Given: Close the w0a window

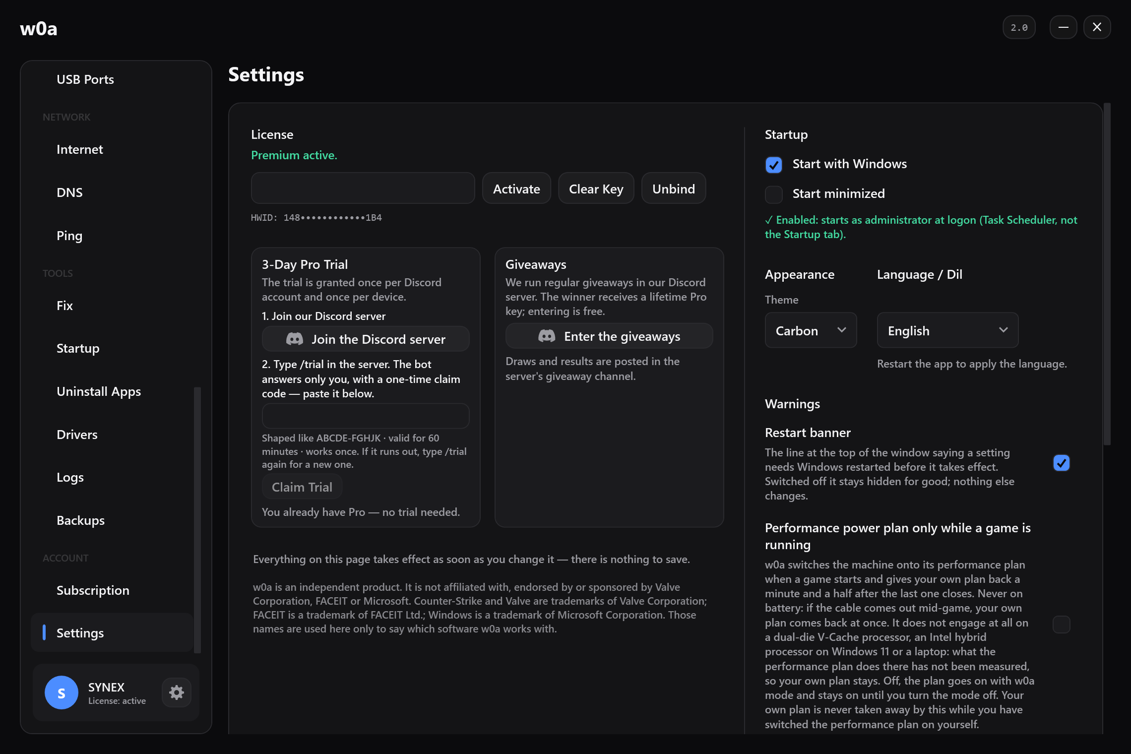Looking at the screenshot, I should coord(1097,27).
